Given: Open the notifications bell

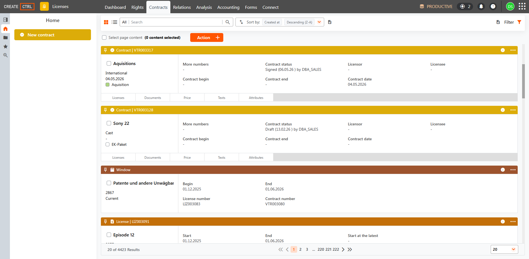Looking at the screenshot, I should [481, 6].
